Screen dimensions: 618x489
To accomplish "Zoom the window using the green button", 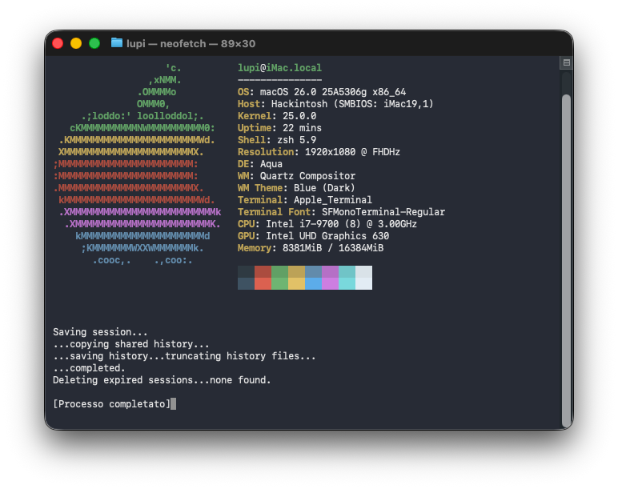I will [94, 43].
